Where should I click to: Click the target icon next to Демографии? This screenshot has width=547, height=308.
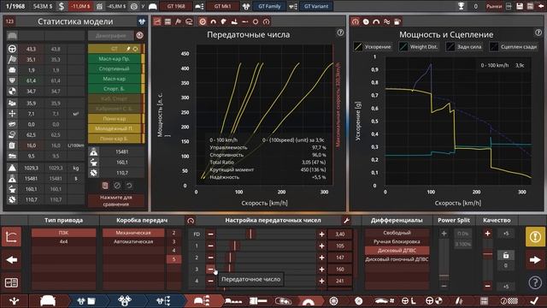pos(139,35)
